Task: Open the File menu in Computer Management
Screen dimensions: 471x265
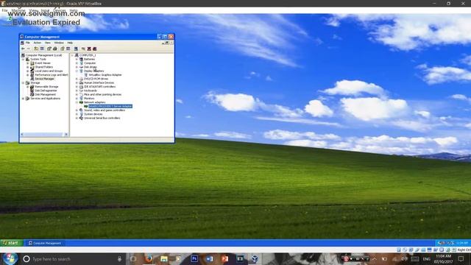Action: 28,43
